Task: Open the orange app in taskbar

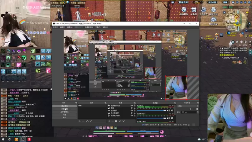Action: point(16,139)
